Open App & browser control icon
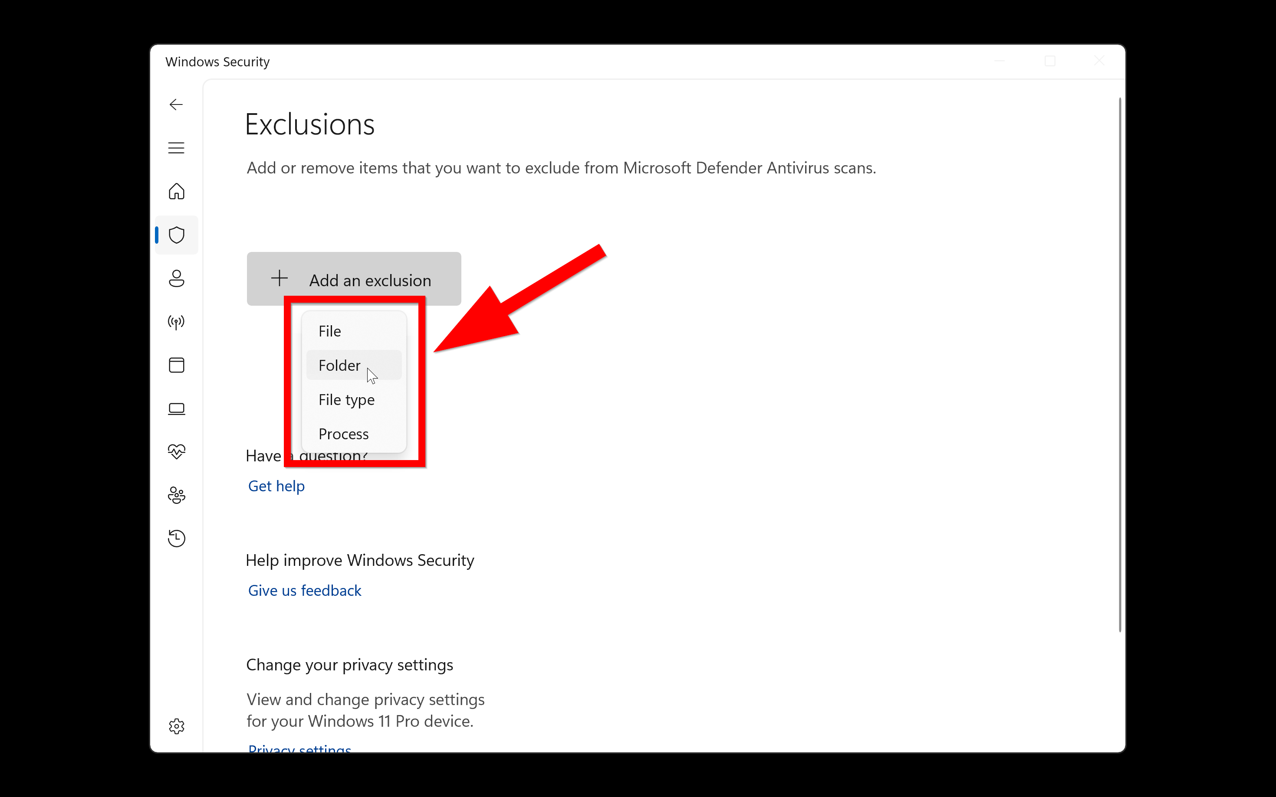This screenshot has width=1276, height=797. tap(176, 365)
